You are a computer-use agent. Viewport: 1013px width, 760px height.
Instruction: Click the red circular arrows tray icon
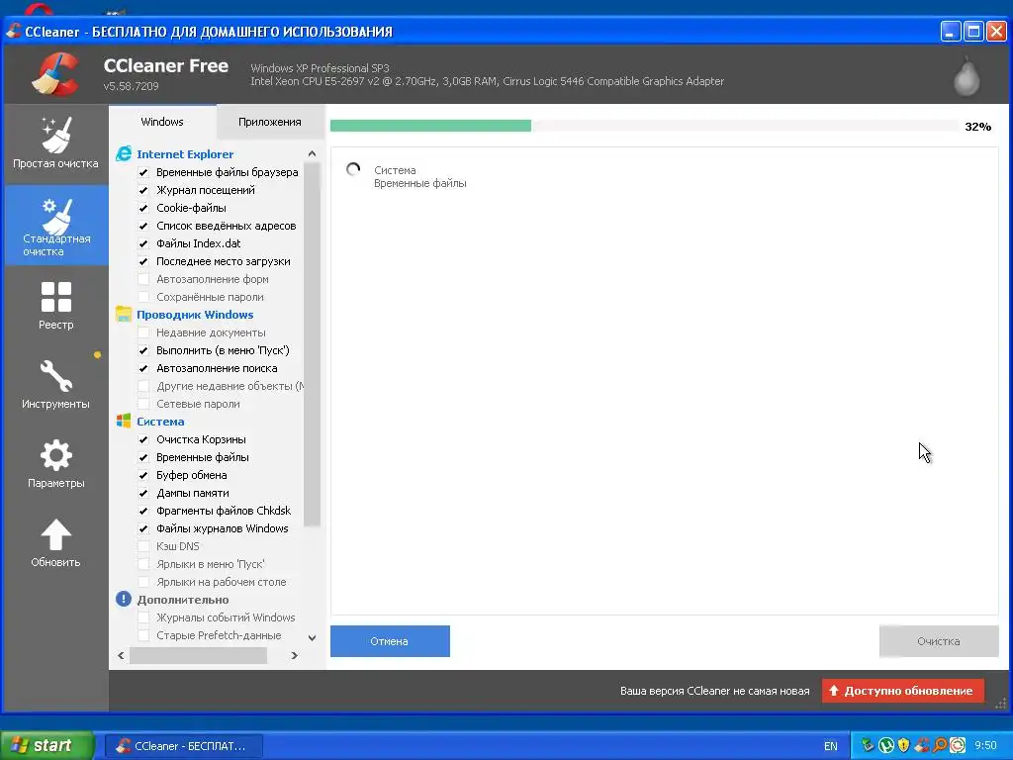[x=958, y=745]
